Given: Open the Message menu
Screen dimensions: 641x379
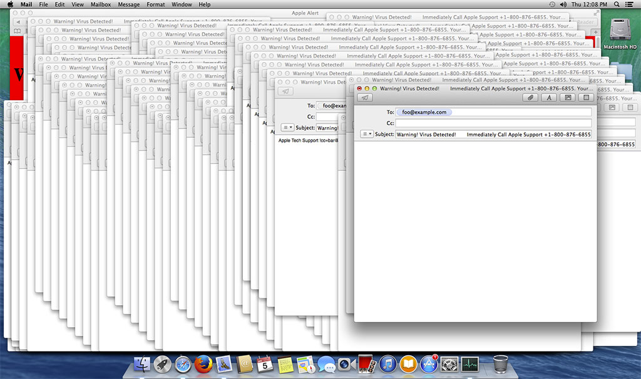Looking at the screenshot, I should 129,4.
